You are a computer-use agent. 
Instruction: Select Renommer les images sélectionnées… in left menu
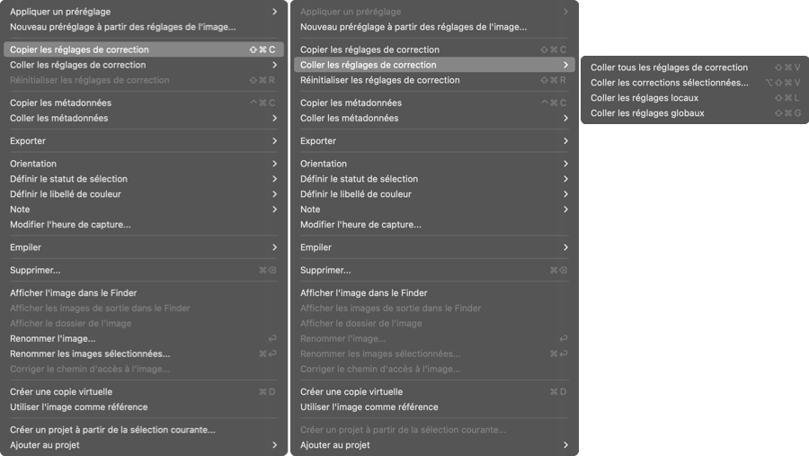point(144,353)
